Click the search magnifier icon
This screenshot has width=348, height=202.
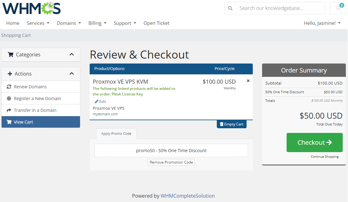click(x=230, y=8)
